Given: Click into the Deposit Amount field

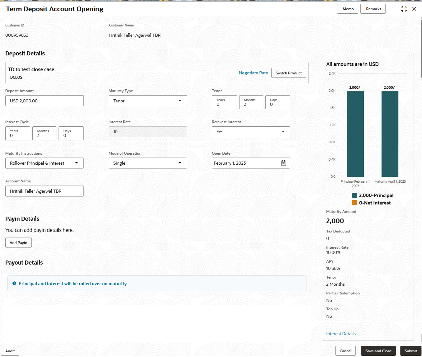Looking at the screenshot, I should pyautogui.click(x=45, y=101).
